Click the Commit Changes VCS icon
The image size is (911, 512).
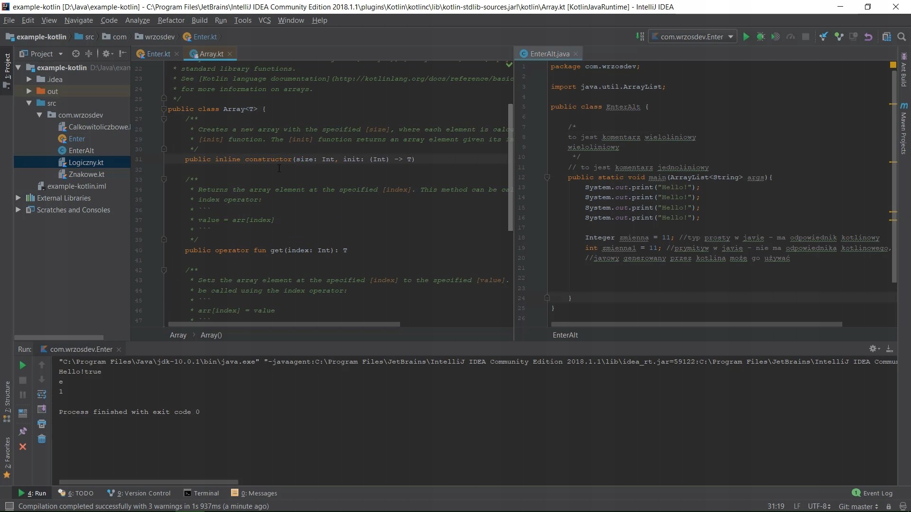839,37
